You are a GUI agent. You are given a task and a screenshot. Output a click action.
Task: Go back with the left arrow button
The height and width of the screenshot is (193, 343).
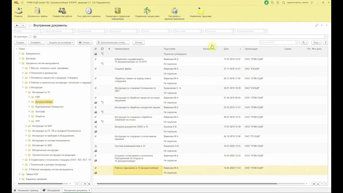point(17,25)
